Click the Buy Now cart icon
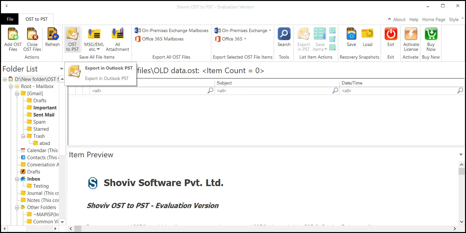 431,34
